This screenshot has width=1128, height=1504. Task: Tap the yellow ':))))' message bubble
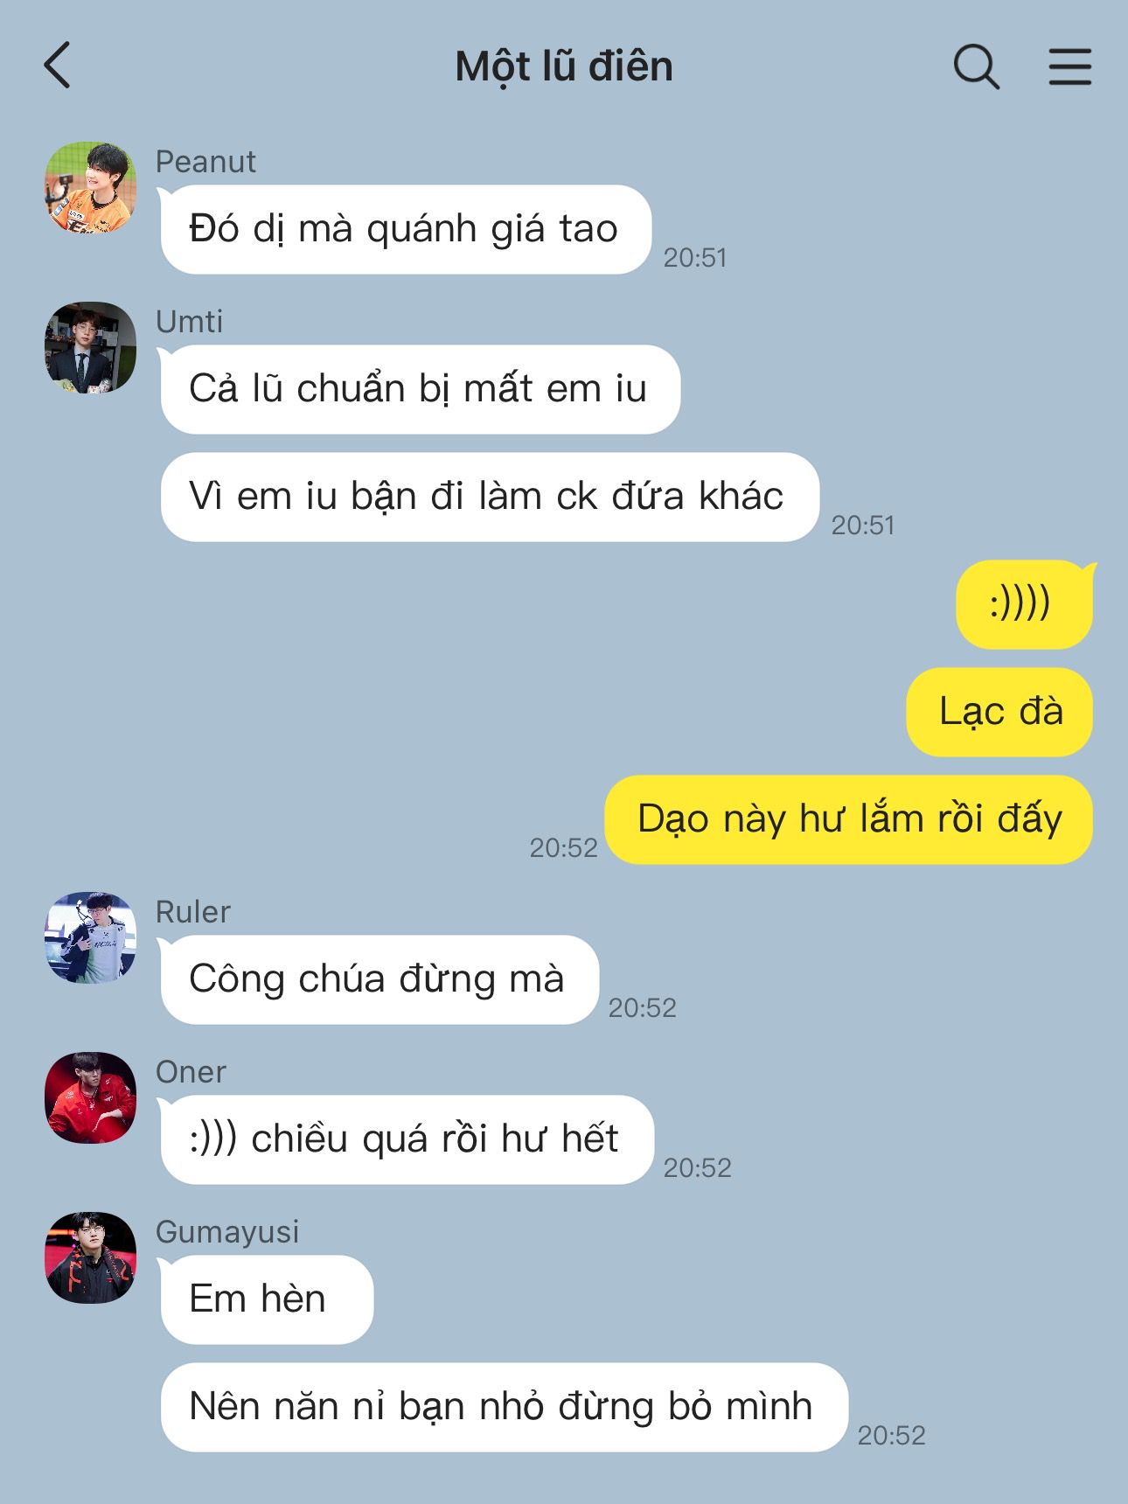coord(1025,604)
